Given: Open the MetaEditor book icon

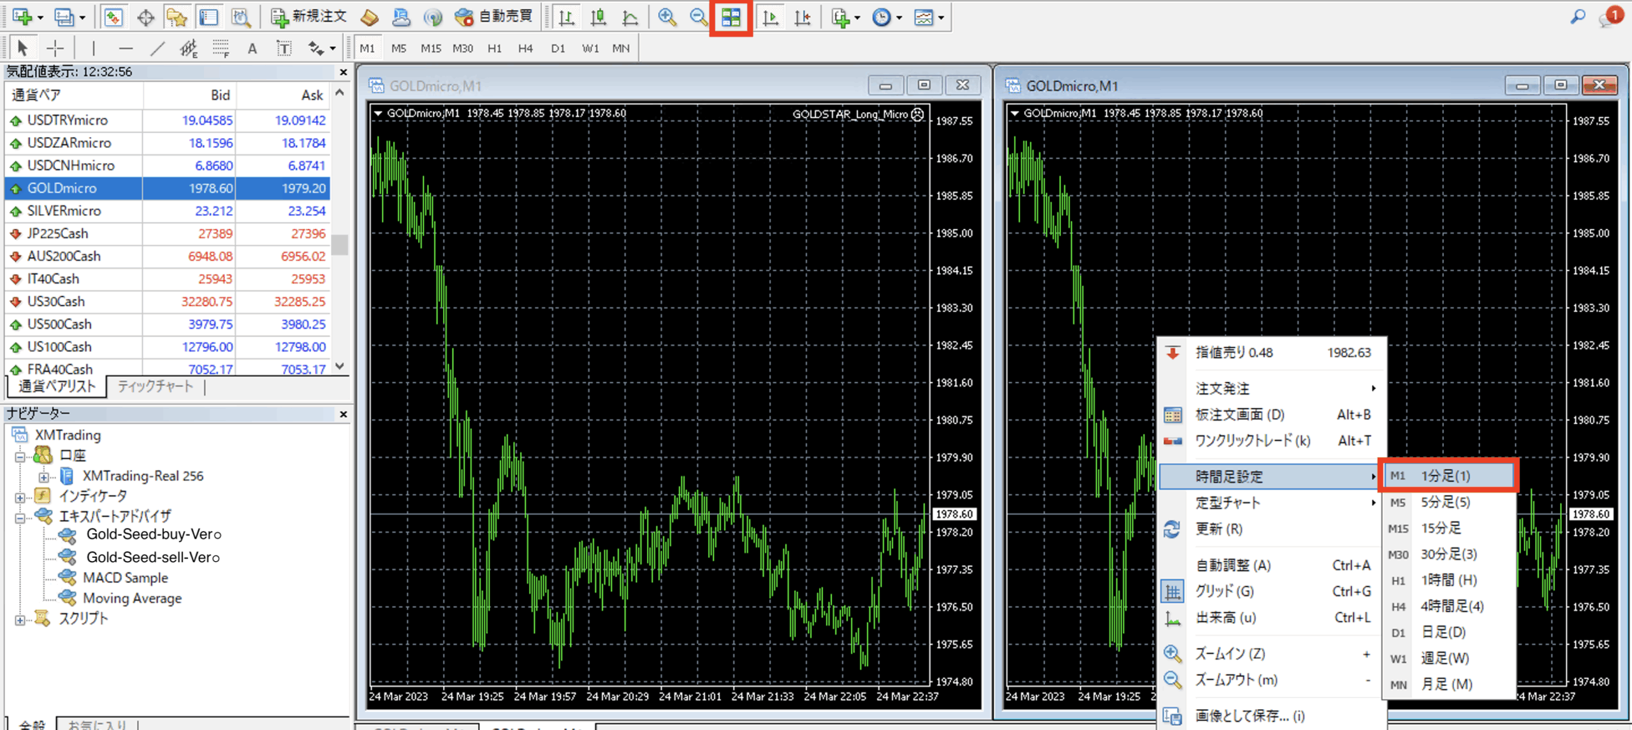Looking at the screenshot, I should (x=370, y=17).
